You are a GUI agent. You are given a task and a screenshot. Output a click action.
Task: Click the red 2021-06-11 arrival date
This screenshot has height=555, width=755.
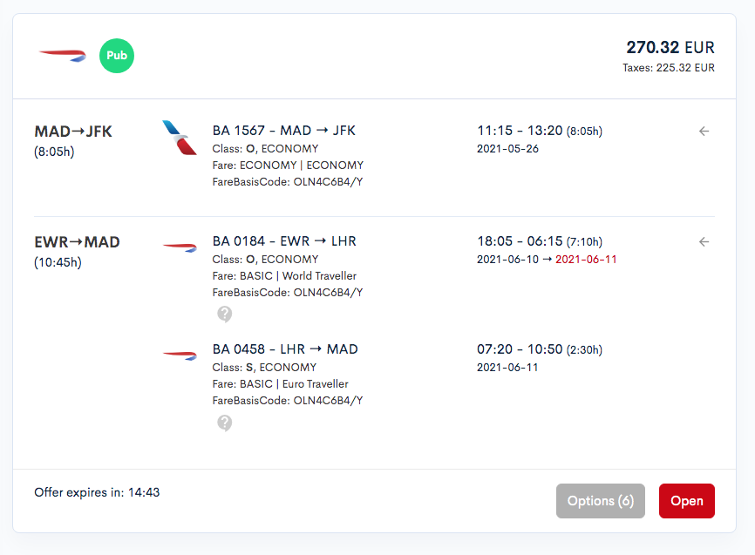coord(586,260)
